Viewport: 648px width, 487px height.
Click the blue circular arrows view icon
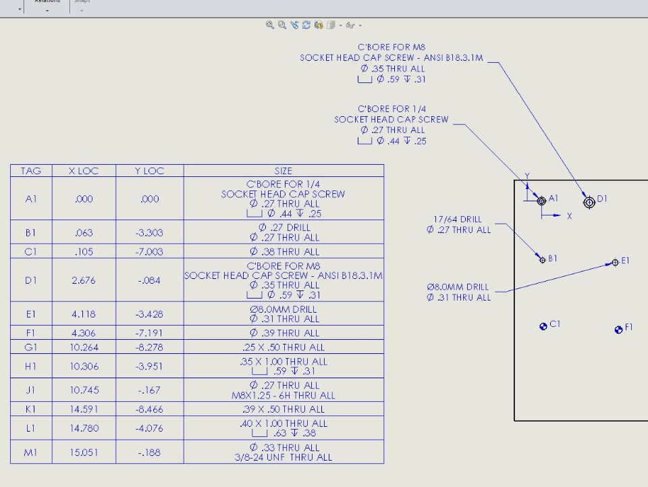[306, 25]
